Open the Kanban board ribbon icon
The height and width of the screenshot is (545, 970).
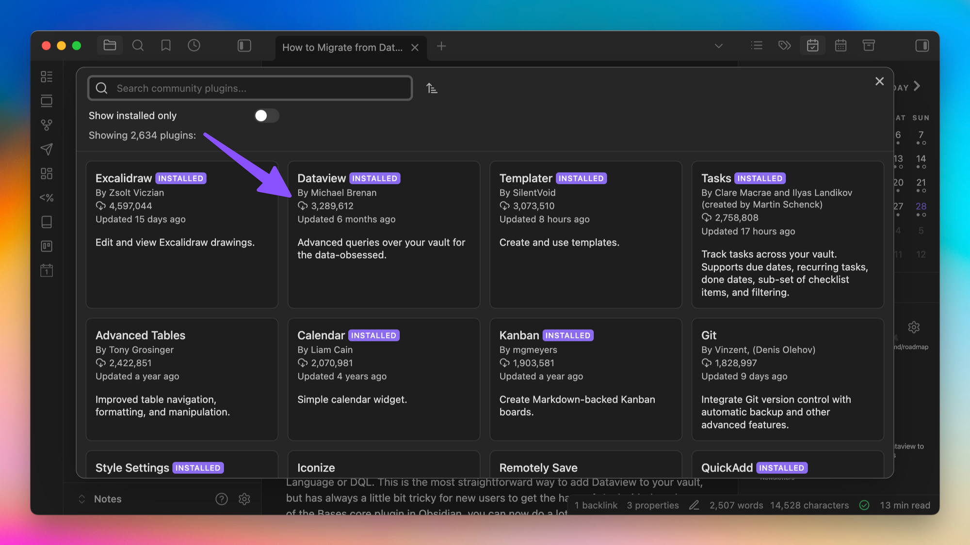47,246
